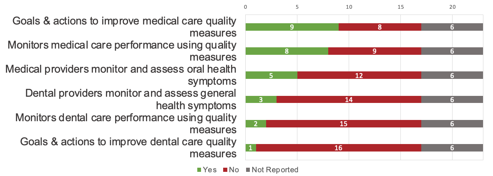The height and width of the screenshot is (176, 493).
Task: Click the green bar segment labeled 2
Action: [x=256, y=124]
